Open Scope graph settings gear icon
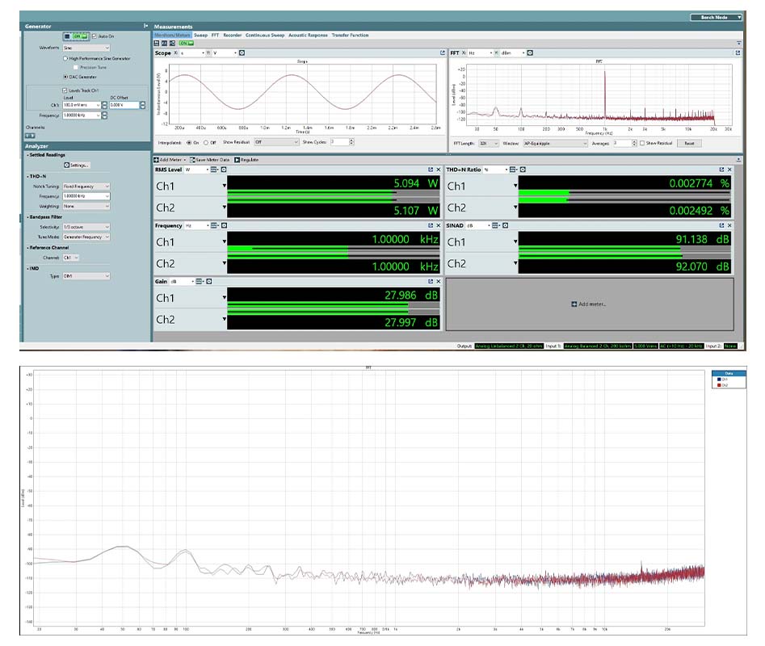This screenshot has height=646, width=765. pos(242,53)
